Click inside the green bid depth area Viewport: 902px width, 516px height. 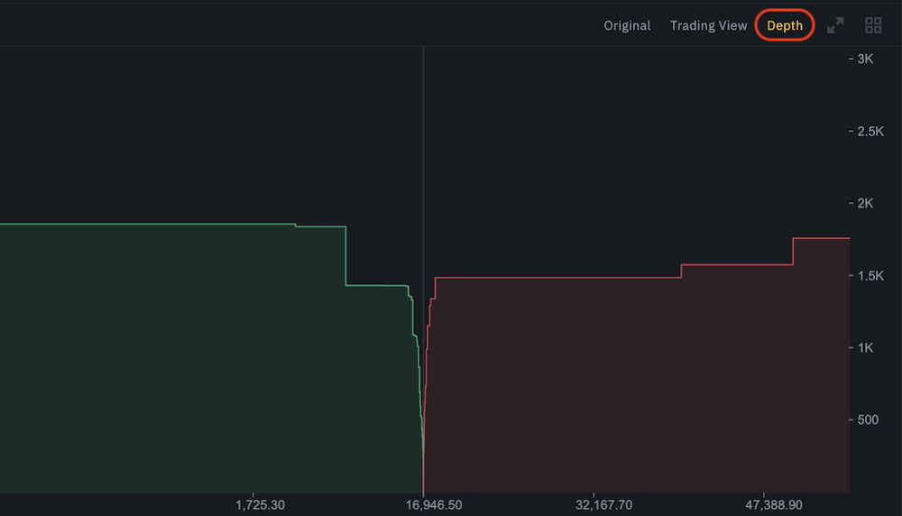point(180,361)
